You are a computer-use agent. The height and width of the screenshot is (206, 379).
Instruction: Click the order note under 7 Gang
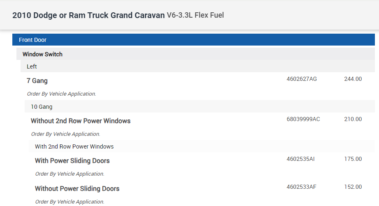[62, 94]
